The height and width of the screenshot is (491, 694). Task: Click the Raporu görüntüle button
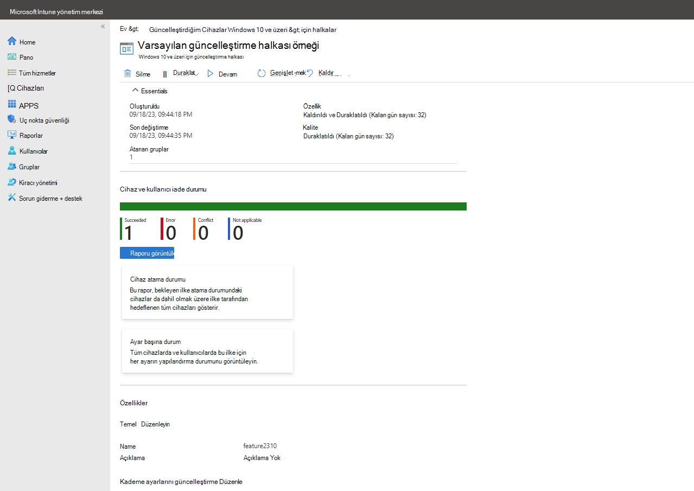tap(147, 253)
